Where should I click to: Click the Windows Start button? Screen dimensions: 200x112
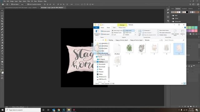2,110
